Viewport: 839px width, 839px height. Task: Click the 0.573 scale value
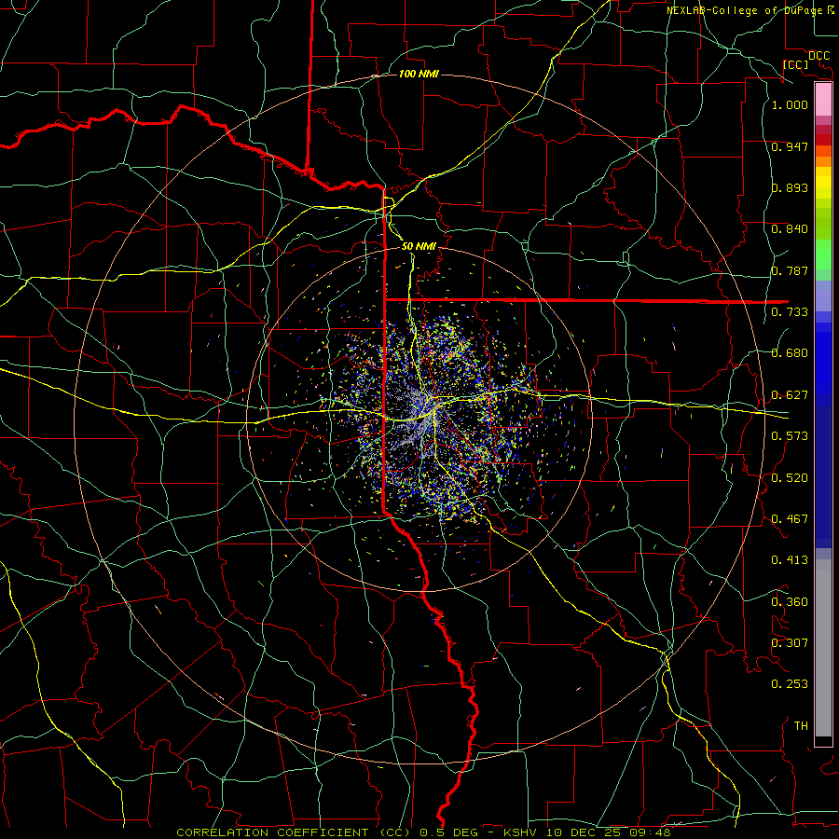tap(790, 436)
